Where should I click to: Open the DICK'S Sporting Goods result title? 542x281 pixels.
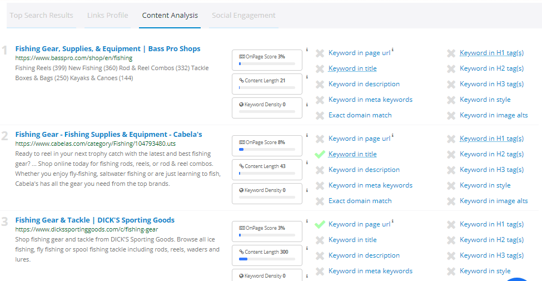tap(95, 220)
